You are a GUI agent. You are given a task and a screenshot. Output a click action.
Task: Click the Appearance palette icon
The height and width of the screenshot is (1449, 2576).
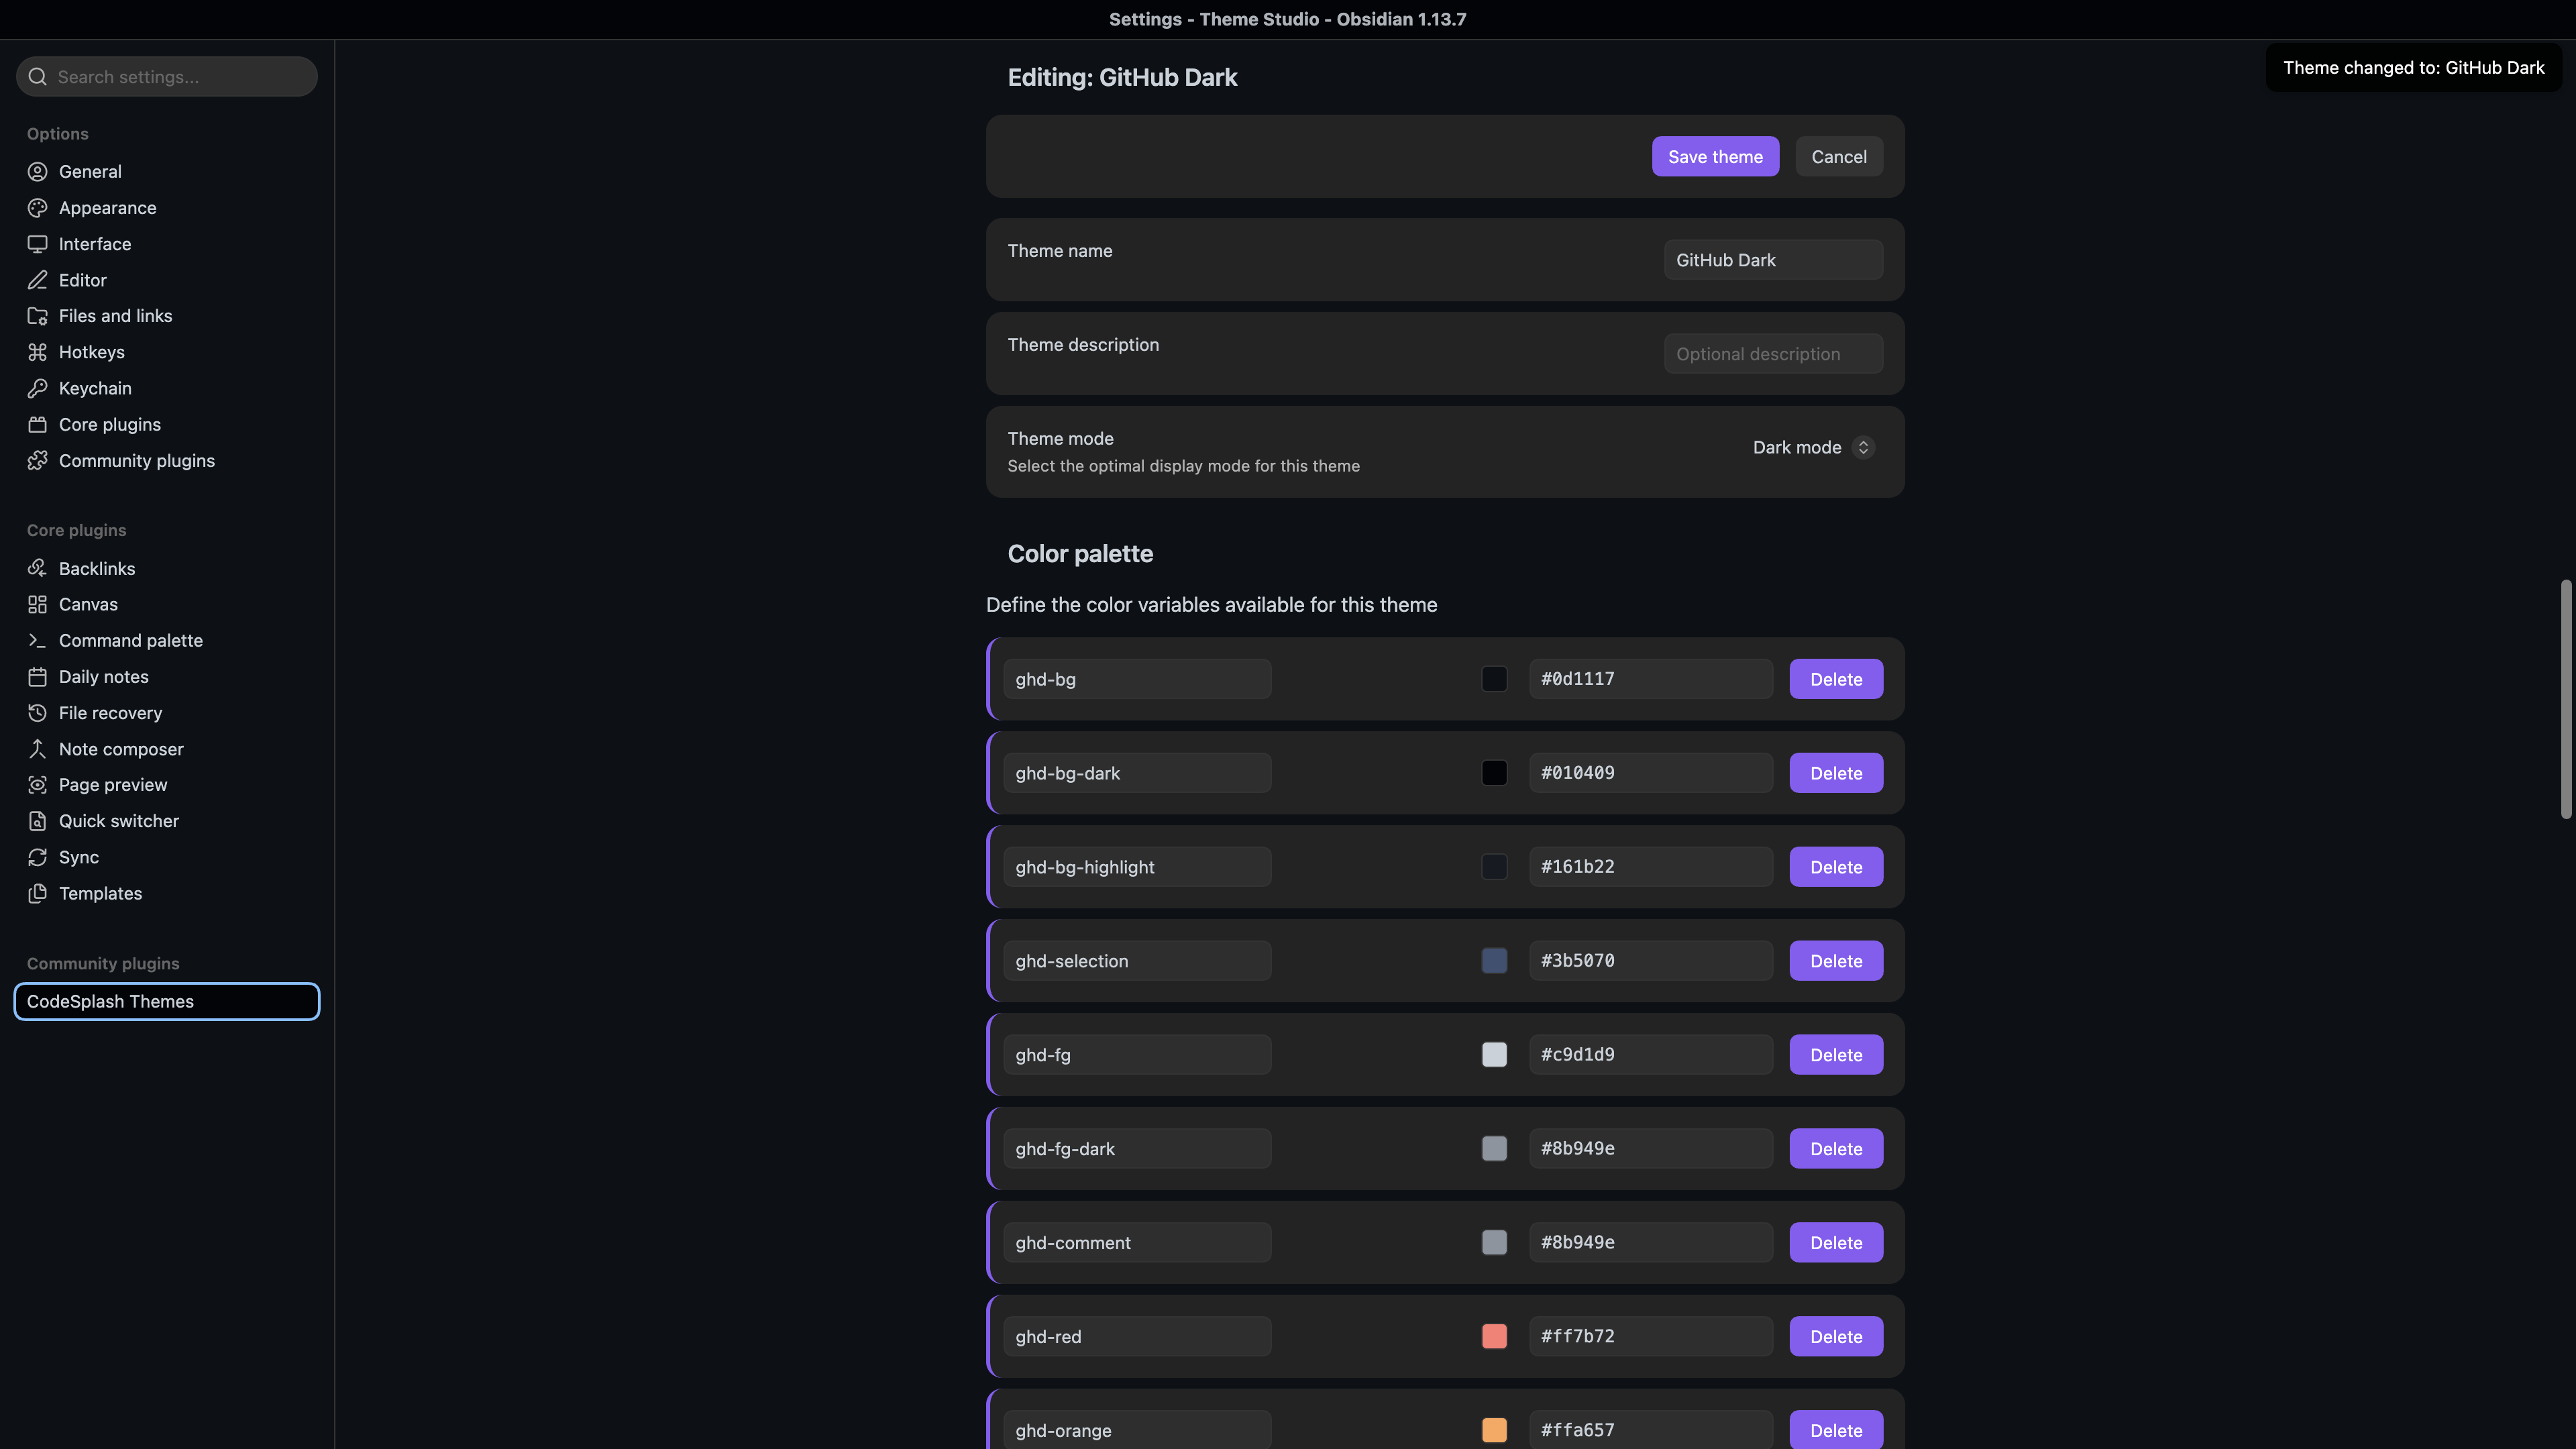(37, 208)
